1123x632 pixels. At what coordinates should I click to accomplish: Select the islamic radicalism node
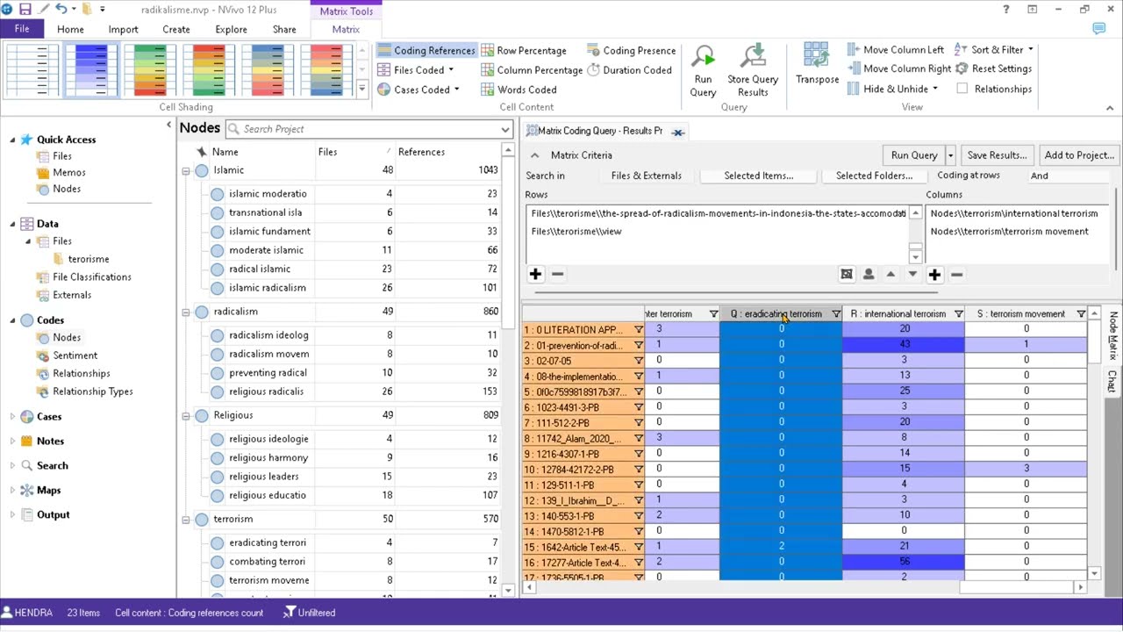pyautogui.click(x=267, y=288)
